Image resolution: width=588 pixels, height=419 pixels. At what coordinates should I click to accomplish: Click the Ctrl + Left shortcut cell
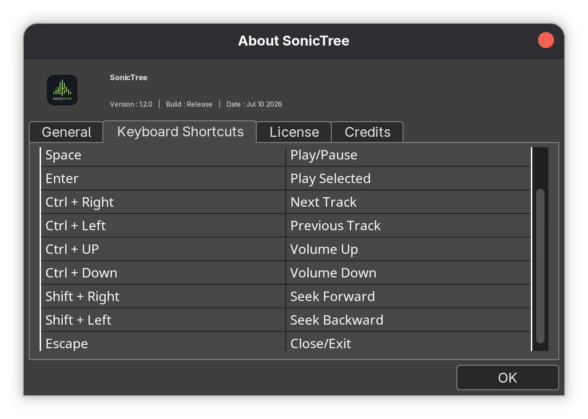163,226
